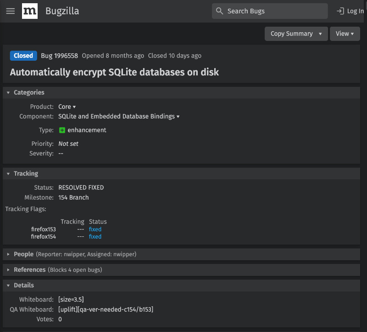This screenshot has height=332, width=367.
Task: Open the Copy Summary dropdown arrow
Action: click(320, 34)
